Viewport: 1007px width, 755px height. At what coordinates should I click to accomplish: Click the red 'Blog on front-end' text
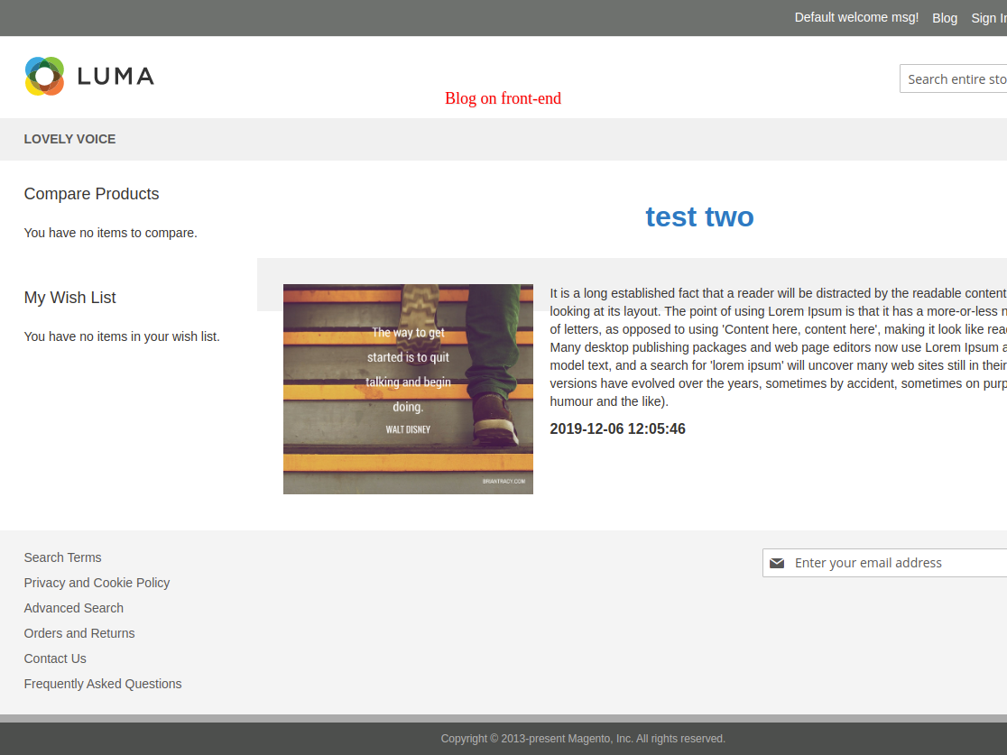click(x=503, y=98)
